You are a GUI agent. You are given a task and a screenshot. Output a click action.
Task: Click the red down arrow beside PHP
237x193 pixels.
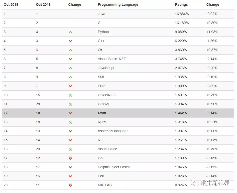[70, 86]
